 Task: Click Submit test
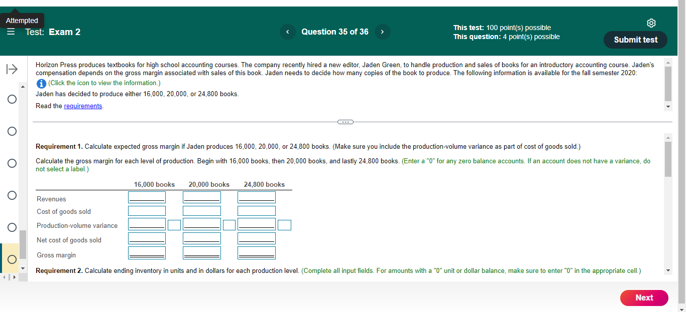coord(635,40)
